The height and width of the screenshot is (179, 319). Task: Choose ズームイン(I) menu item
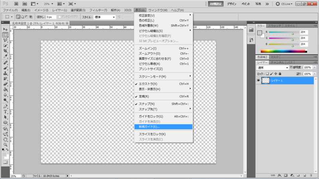pyautogui.click(x=163, y=48)
